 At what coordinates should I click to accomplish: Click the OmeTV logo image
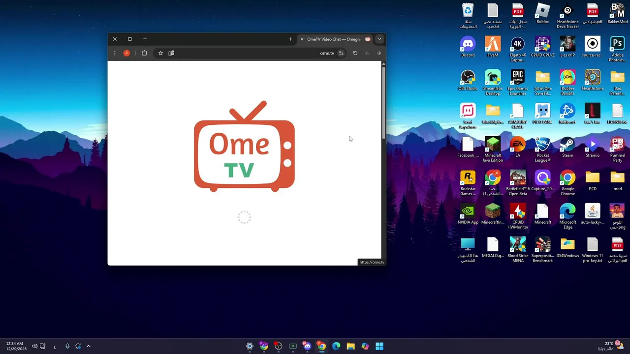point(245,146)
